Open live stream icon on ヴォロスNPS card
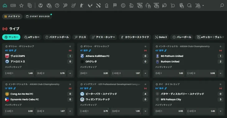 coord(70,51)
